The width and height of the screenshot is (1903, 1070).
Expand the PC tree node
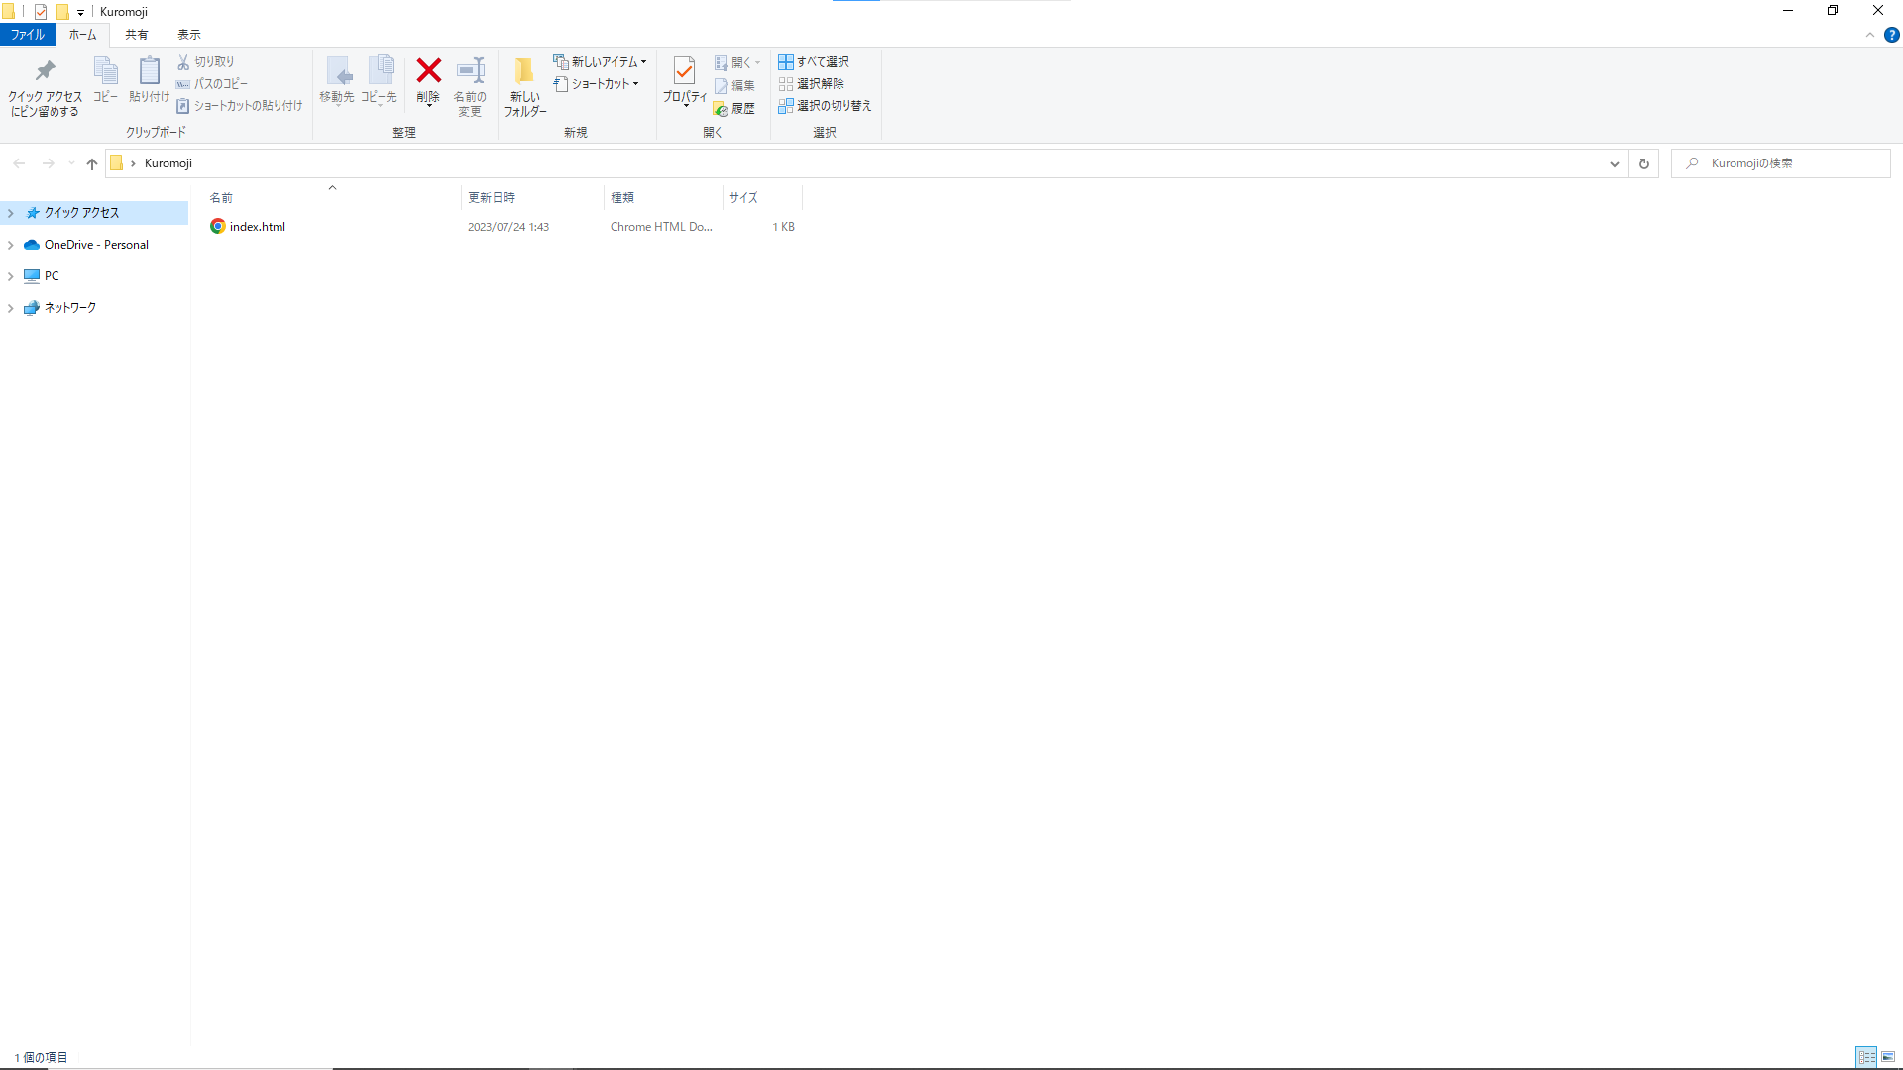coord(11,276)
